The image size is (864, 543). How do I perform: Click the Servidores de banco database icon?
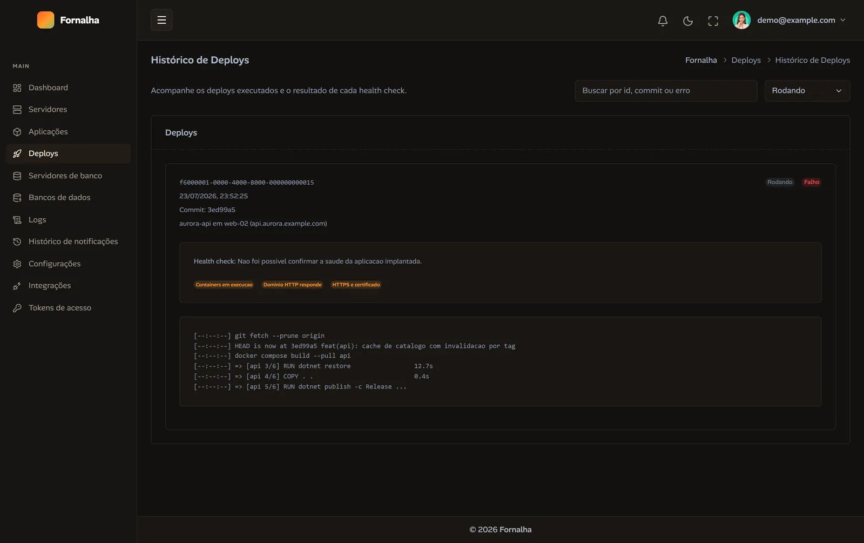pyautogui.click(x=17, y=176)
